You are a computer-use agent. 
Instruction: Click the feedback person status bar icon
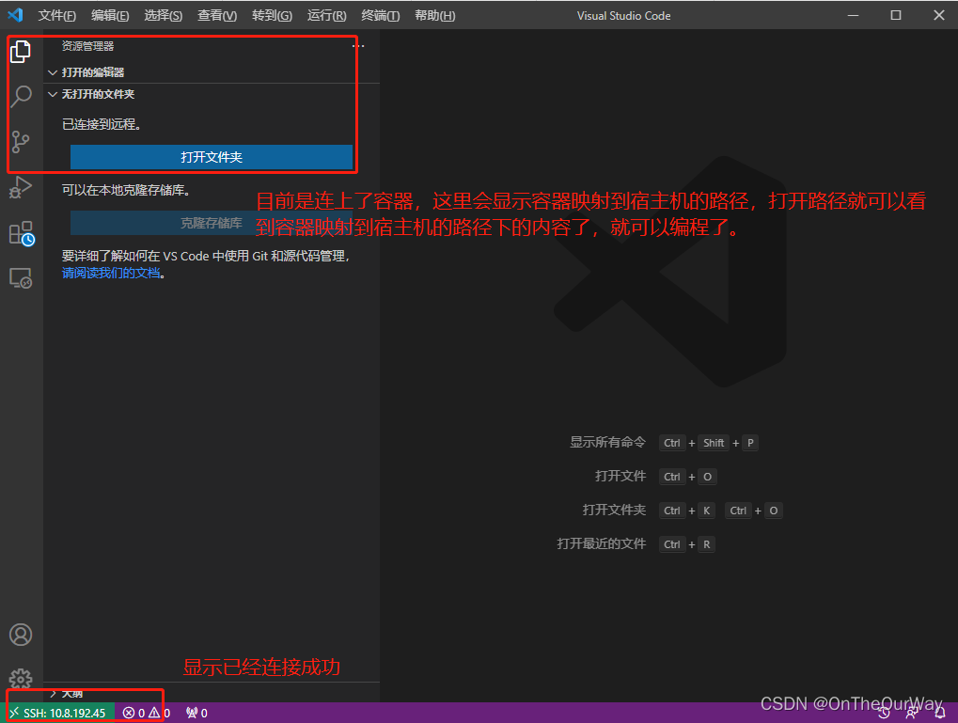pos(912,714)
